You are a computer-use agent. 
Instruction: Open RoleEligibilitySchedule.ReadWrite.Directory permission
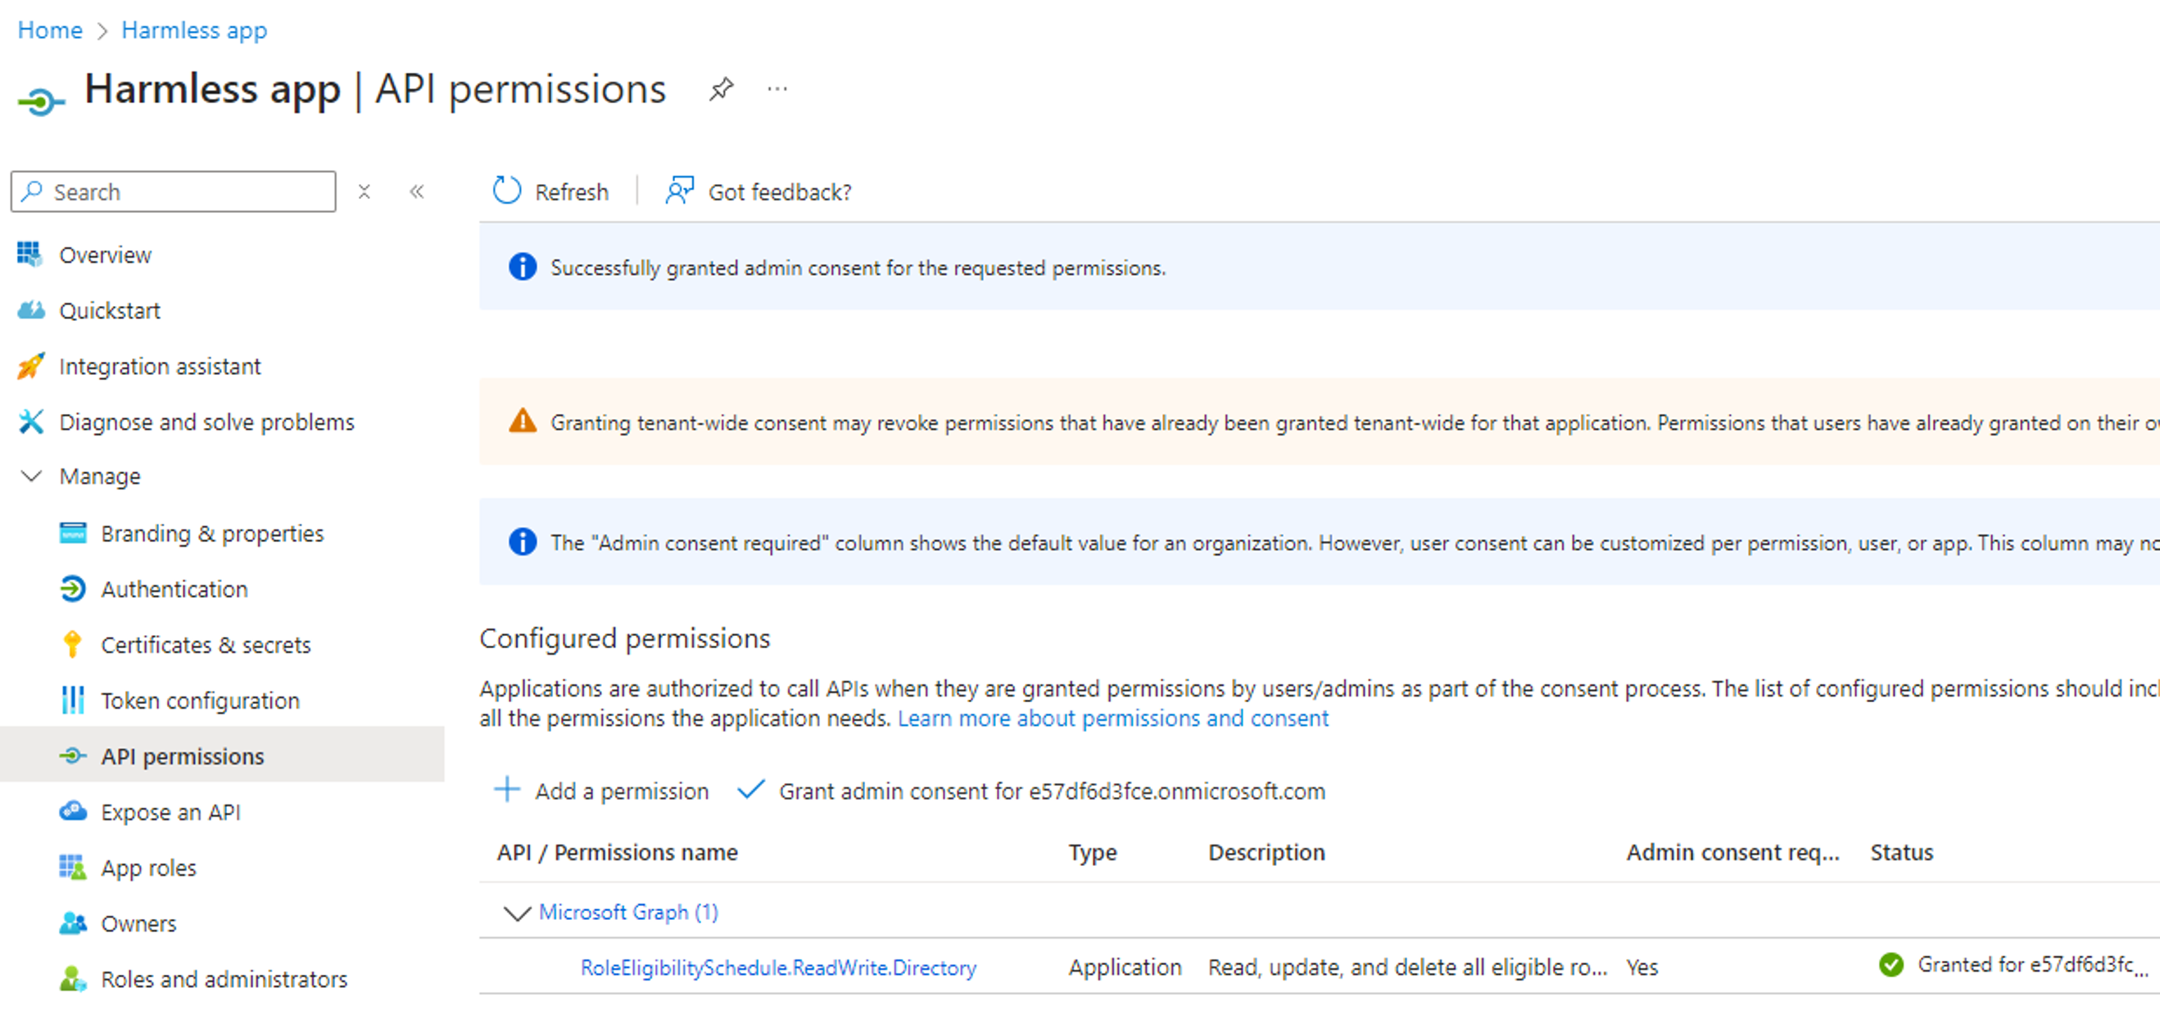tap(778, 967)
